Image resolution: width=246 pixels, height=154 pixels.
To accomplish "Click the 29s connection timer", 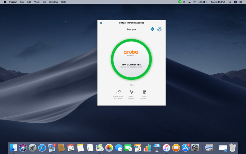I will [132, 85].
